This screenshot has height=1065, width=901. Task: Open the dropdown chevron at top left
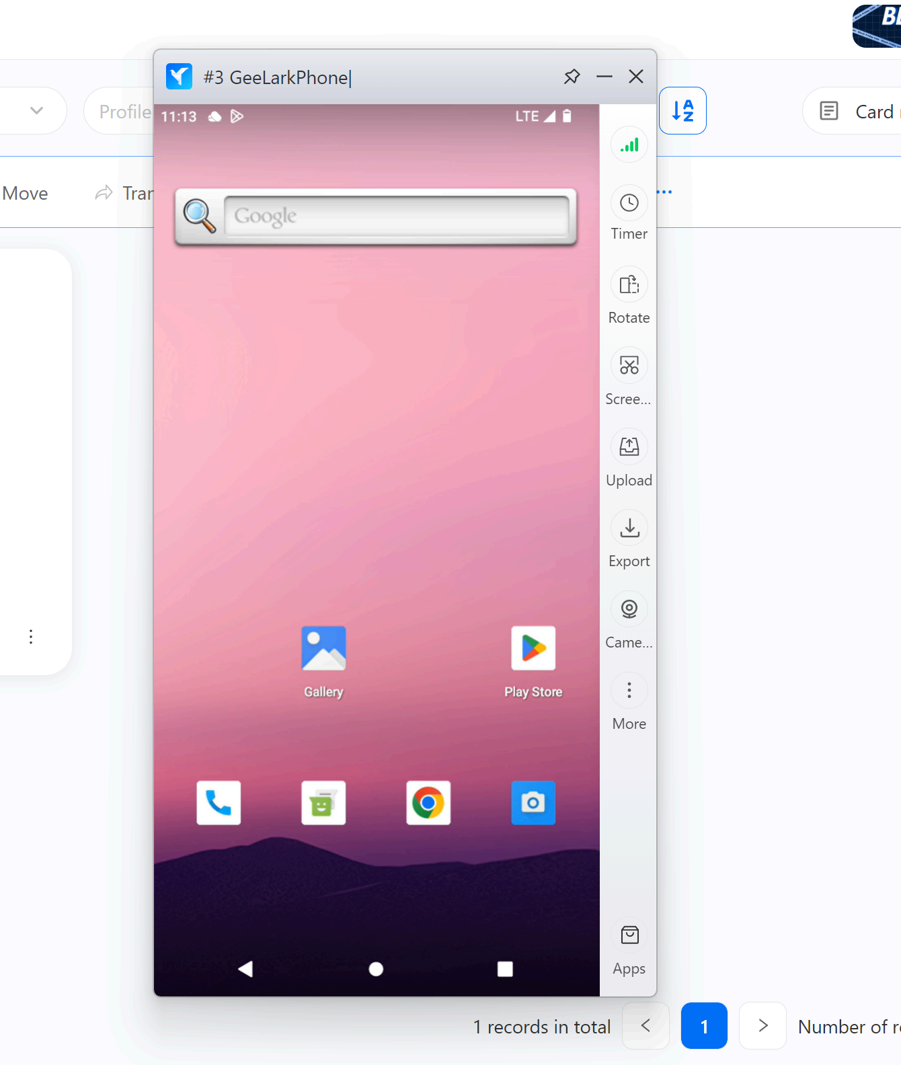[37, 111]
